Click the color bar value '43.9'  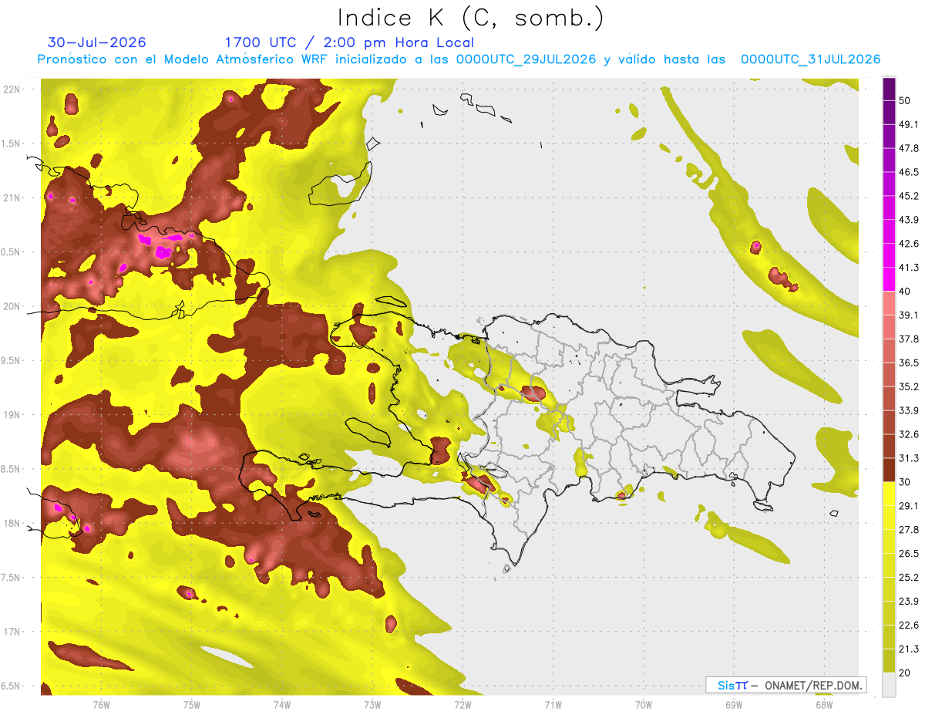pyautogui.click(x=910, y=220)
